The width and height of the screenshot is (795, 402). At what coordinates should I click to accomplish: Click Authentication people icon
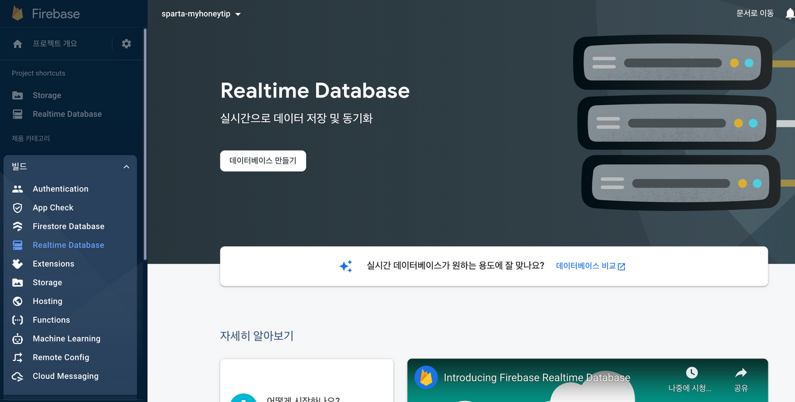[x=17, y=189]
